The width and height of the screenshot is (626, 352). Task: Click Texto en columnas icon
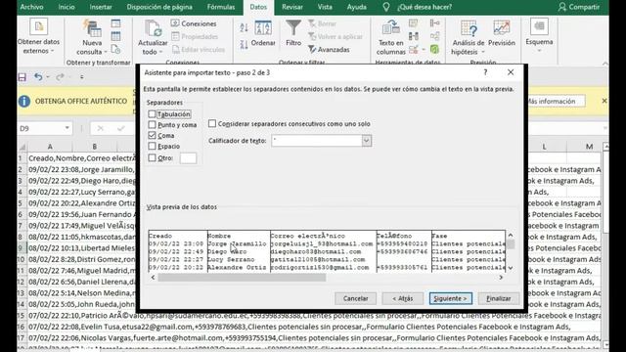tap(391, 28)
